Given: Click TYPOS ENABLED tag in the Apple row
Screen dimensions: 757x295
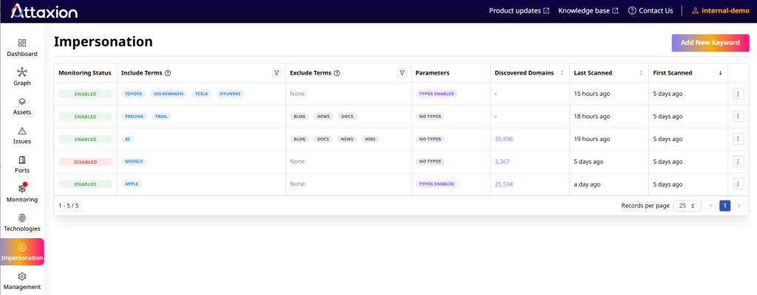Looking at the screenshot, I should click(436, 184).
